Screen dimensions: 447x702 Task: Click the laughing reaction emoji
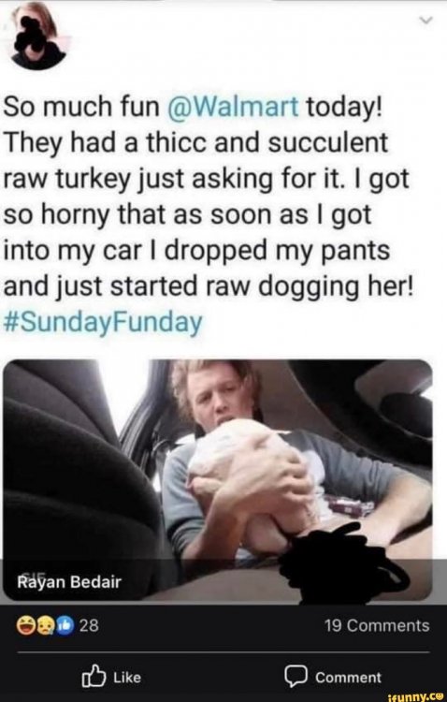[26, 625]
